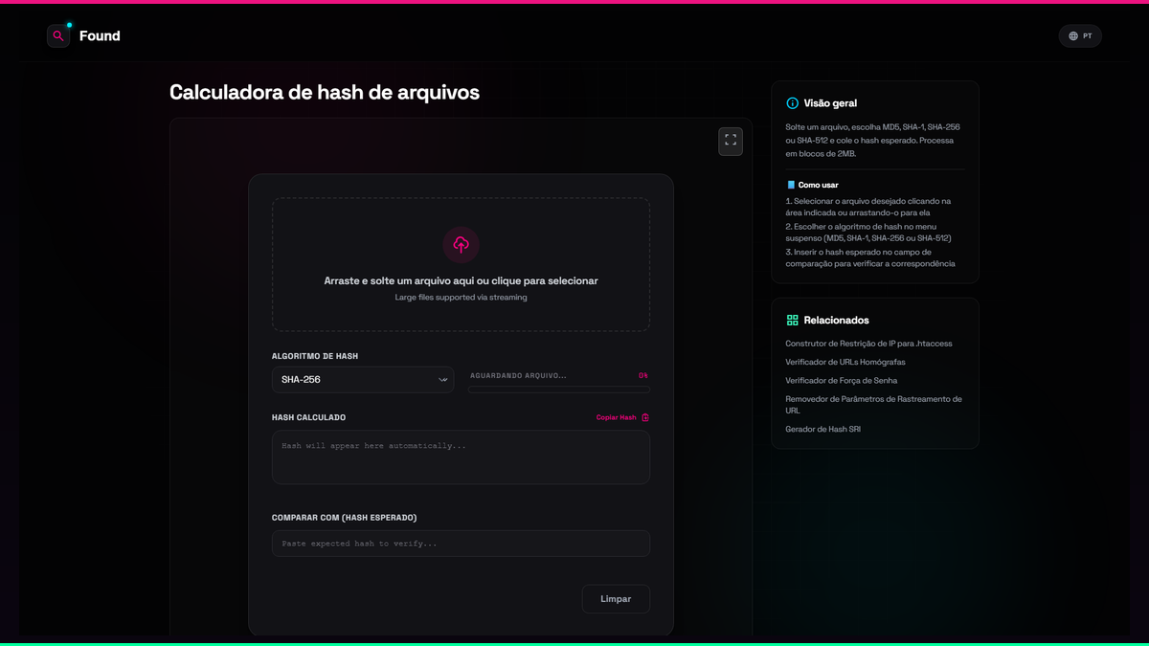Click the Copiar Hash link

[x=616, y=417]
